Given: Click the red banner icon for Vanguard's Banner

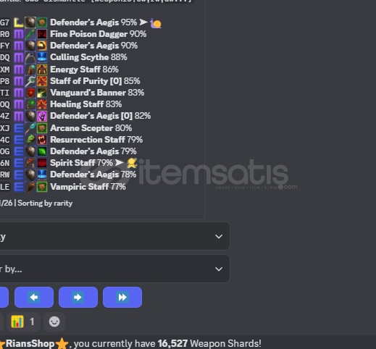Looking at the screenshot, I should (x=30, y=93).
